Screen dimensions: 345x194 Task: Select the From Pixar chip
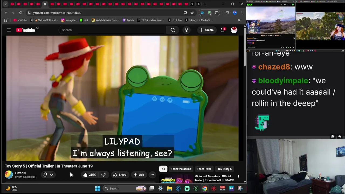tap(204, 169)
